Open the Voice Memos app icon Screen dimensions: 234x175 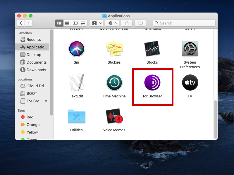[x=114, y=116]
